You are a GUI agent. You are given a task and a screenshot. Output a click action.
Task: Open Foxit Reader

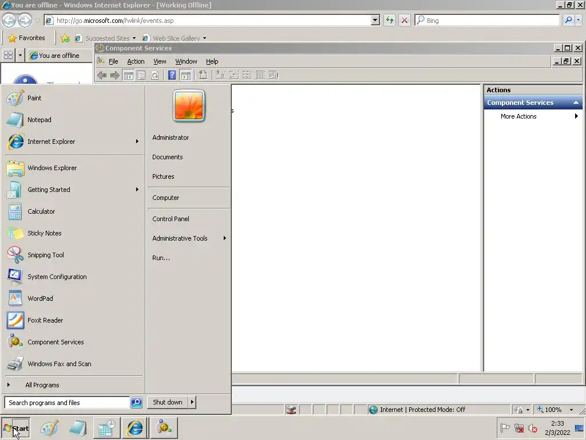[74, 320]
